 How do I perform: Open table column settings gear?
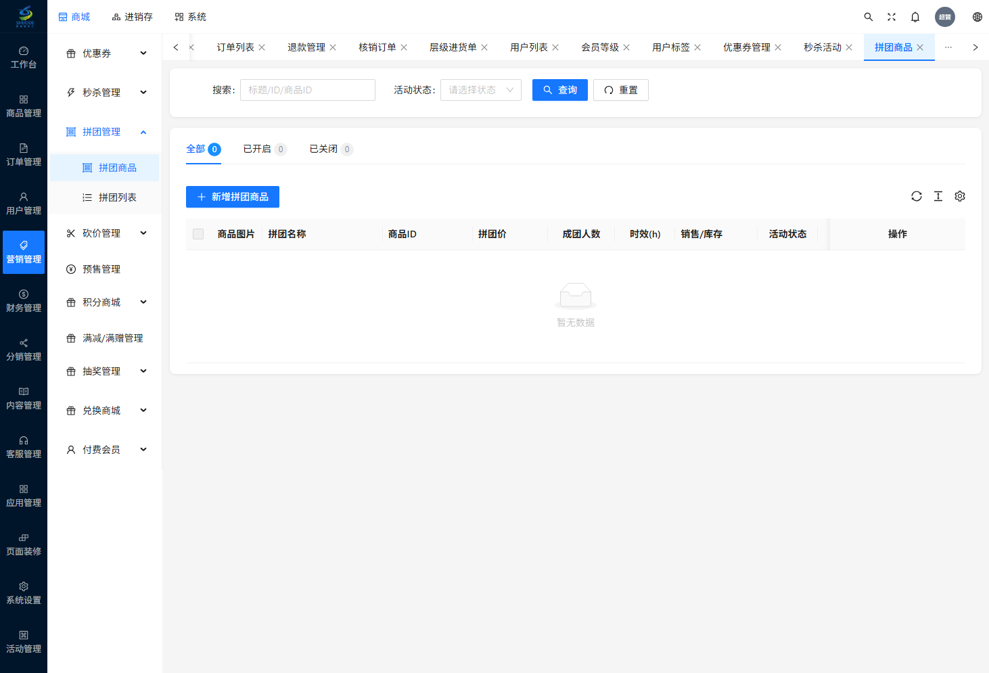tap(960, 196)
